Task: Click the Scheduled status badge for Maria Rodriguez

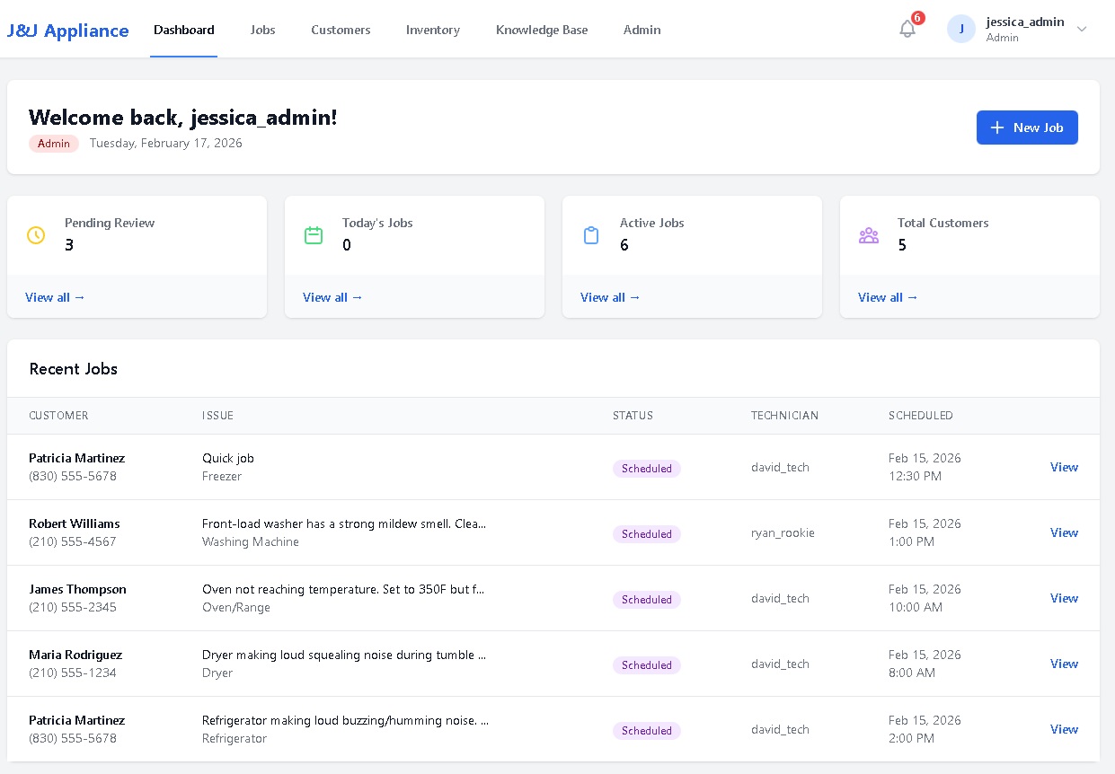Action: [646, 664]
